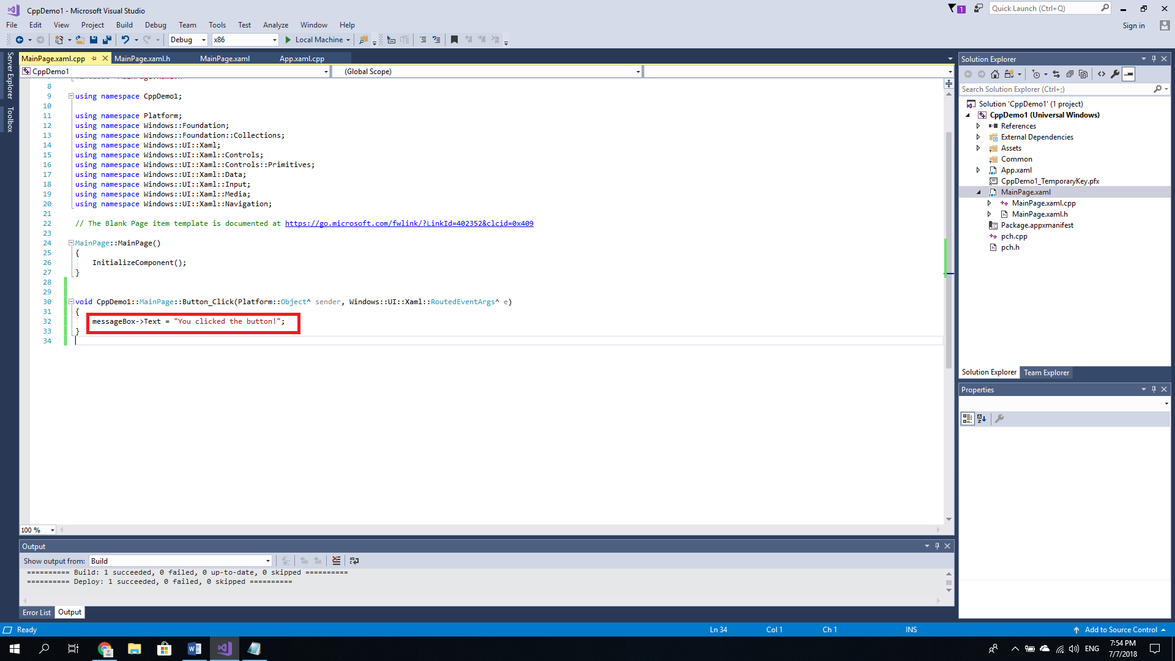Switch to the Team Explorer tab

coord(1046,373)
